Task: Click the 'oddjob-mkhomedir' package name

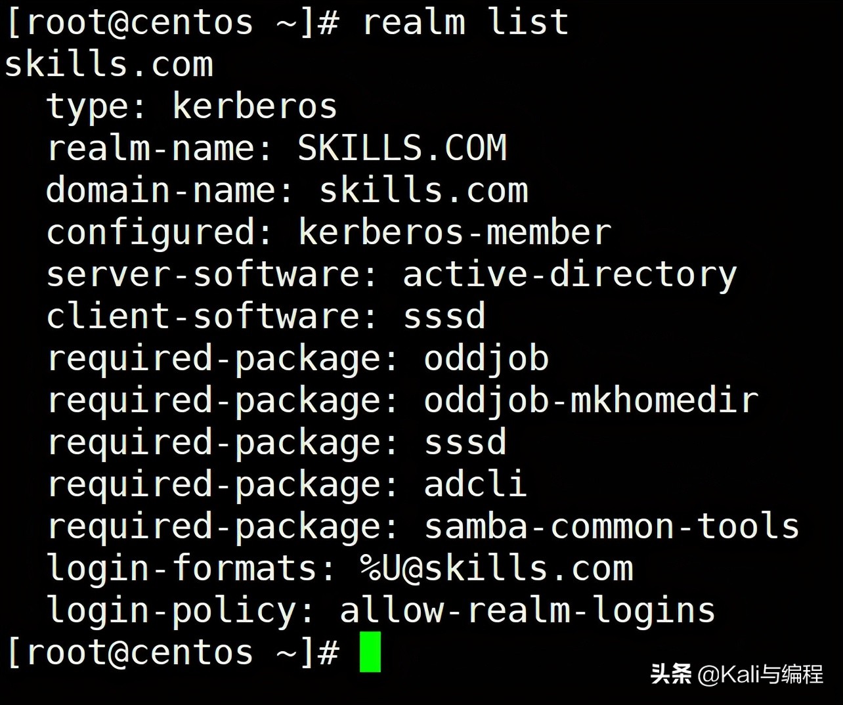Action: click(591, 400)
